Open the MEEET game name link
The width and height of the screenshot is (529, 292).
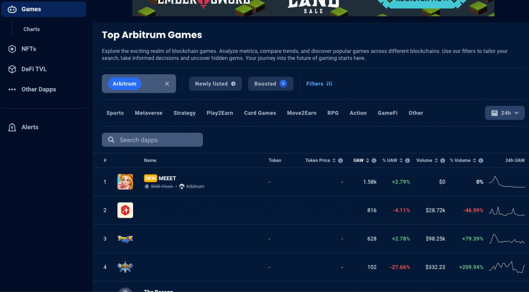[167, 178]
